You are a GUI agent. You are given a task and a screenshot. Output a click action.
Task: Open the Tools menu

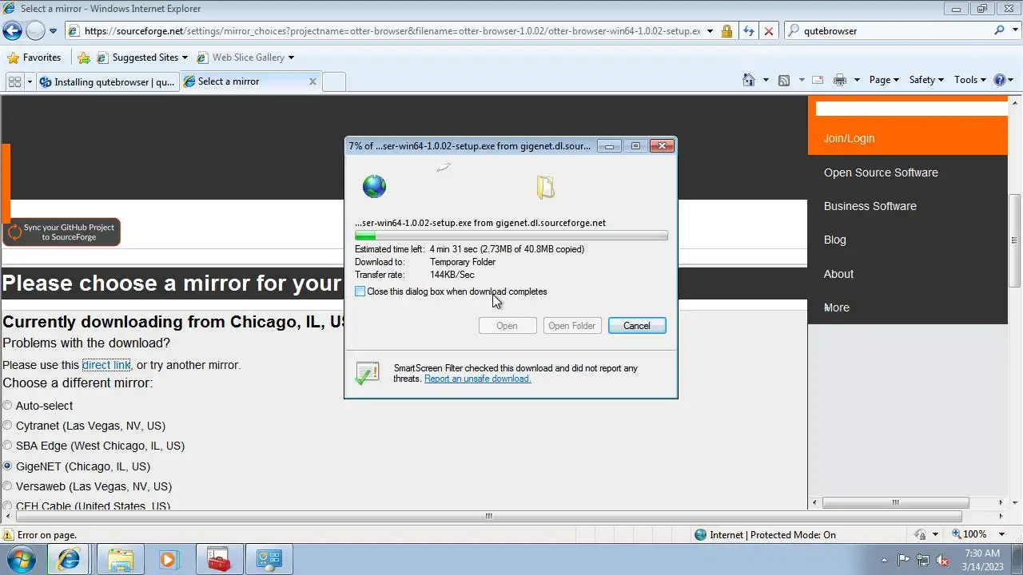click(x=970, y=80)
